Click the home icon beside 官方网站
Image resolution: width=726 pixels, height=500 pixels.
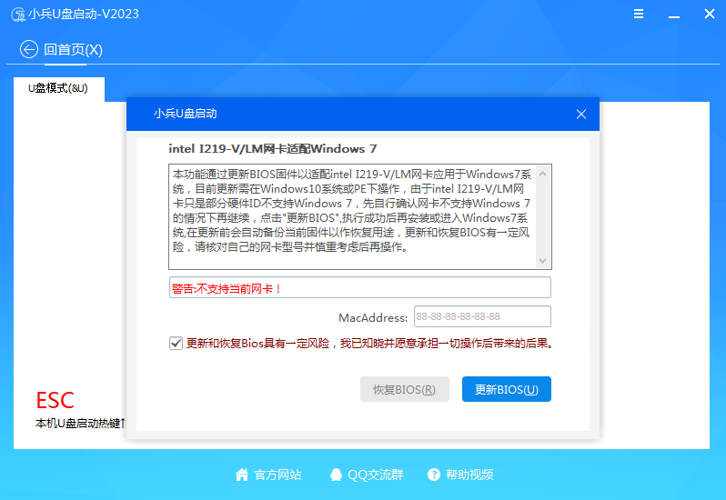242,475
